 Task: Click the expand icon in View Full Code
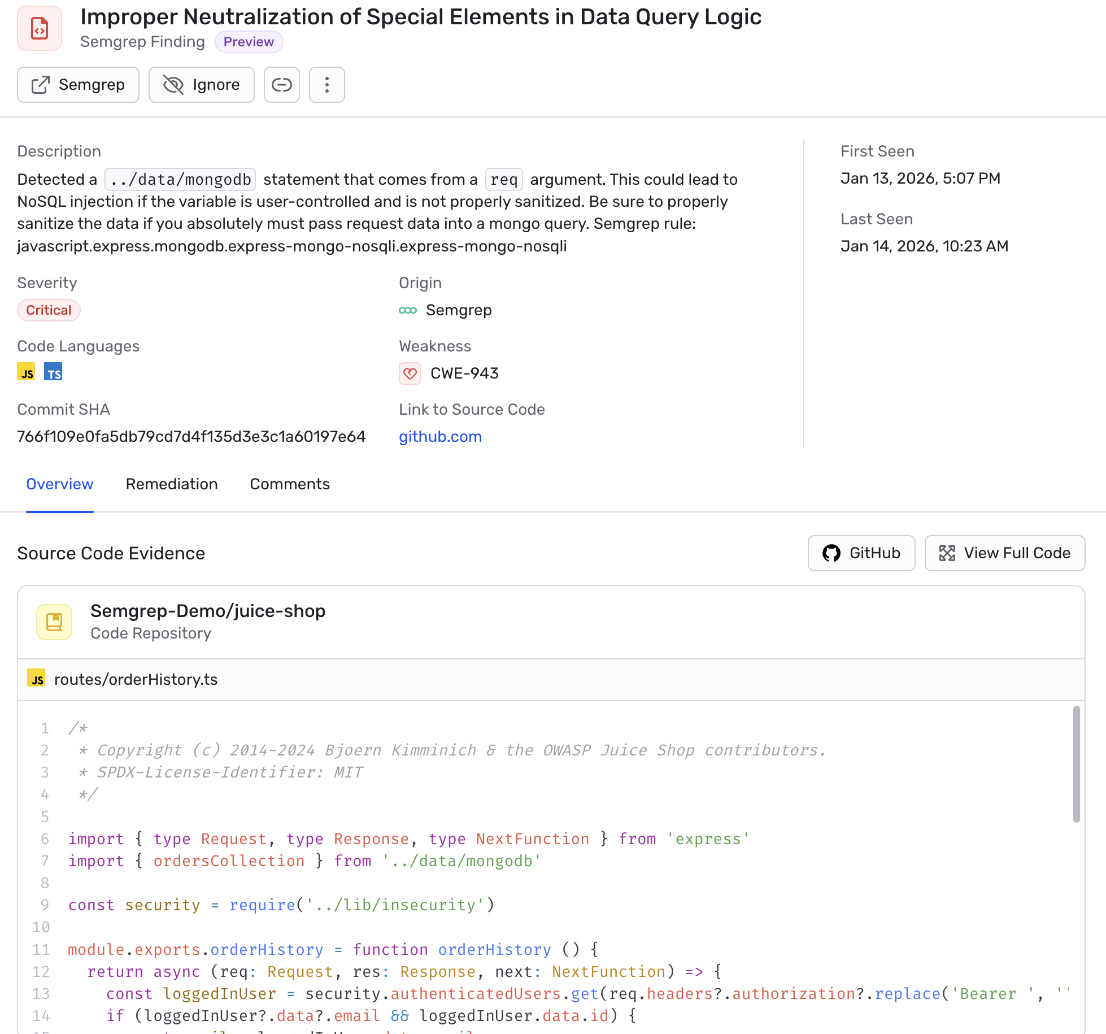[x=948, y=553]
